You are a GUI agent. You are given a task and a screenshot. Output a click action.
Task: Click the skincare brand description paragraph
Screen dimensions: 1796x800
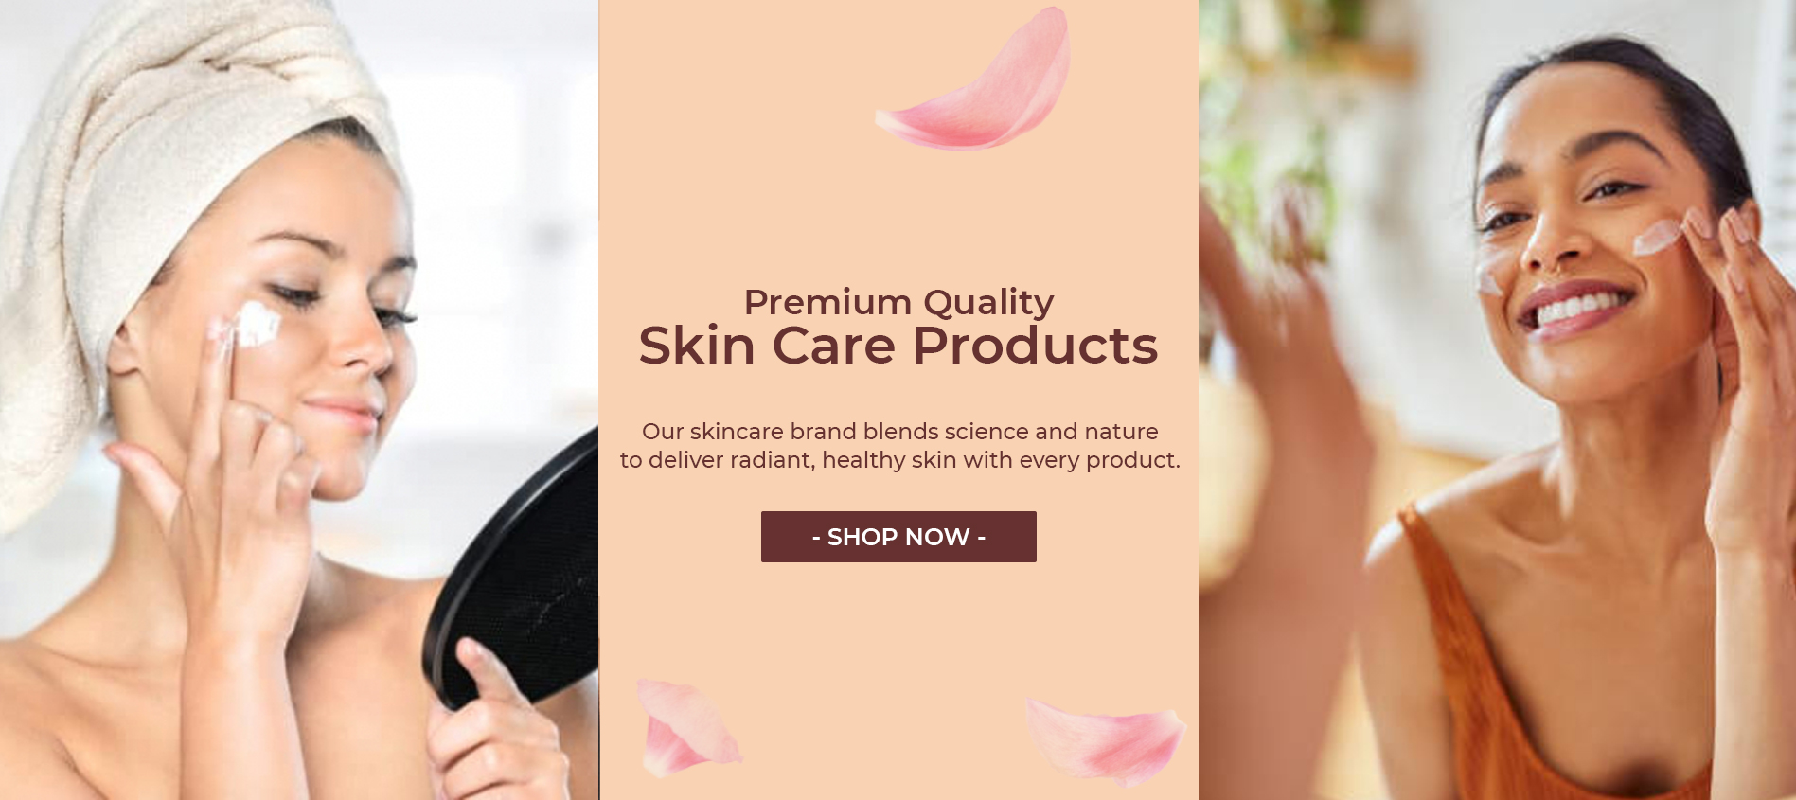[x=899, y=445]
